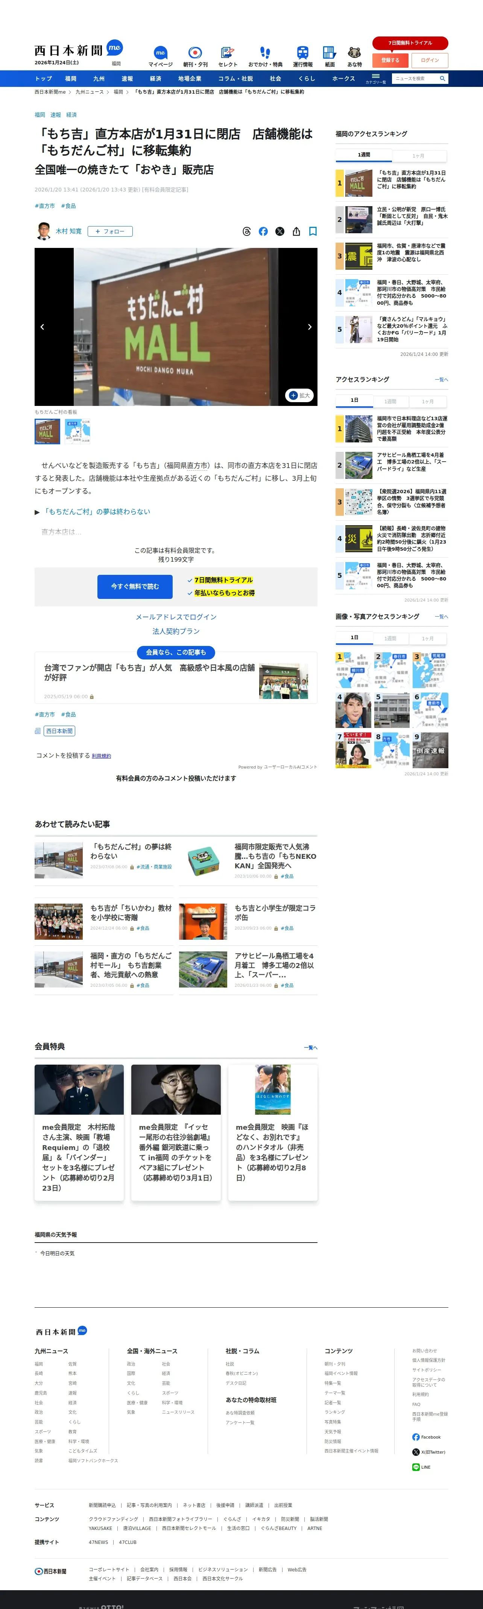Switch 福岡 ranking to 1ヶ月 tab
This screenshot has width=483, height=1609.
(x=418, y=155)
